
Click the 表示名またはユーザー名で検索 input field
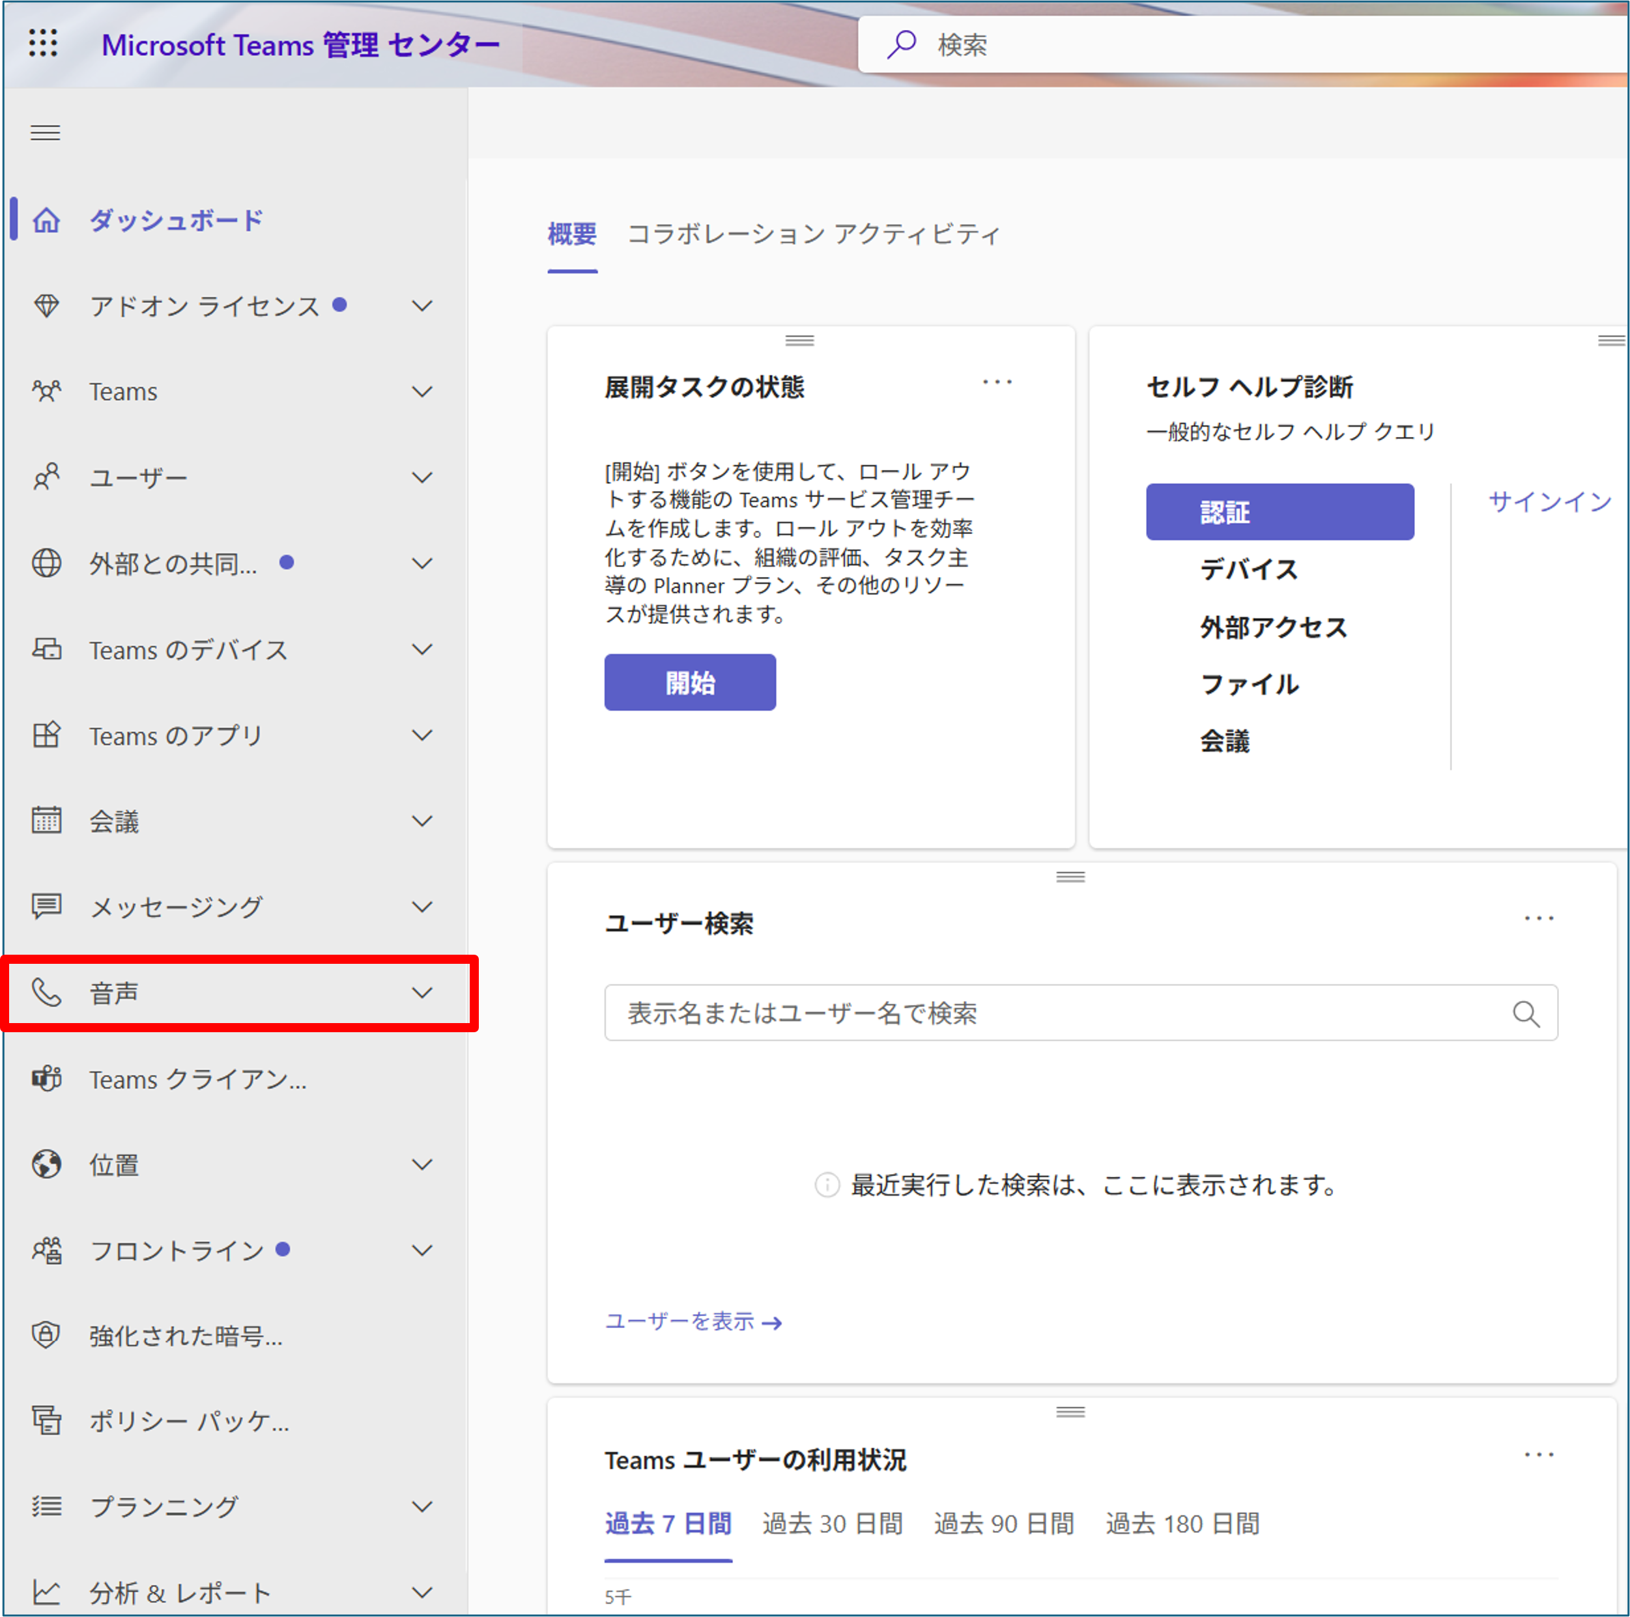1055,1013
